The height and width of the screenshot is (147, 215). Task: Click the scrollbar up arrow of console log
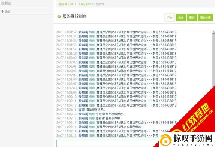(x=214, y=32)
